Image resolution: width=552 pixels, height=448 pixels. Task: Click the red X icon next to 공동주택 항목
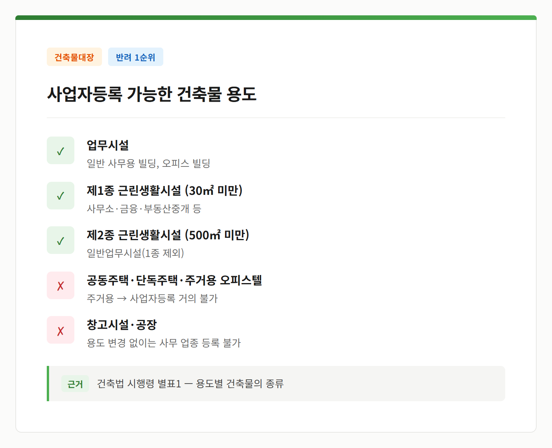coord(60,285)
